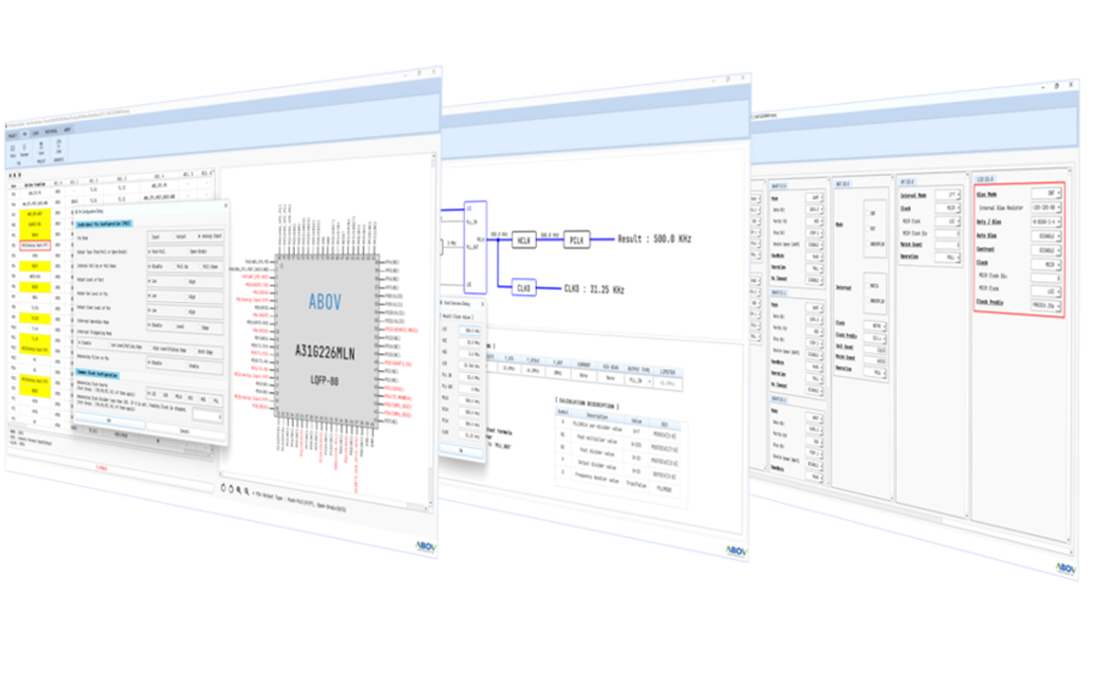
Task: Click the rotate icon below the chip diagram
Action: (x=224, y=488)
